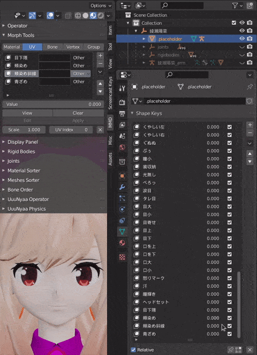
Task: Open the Modifier properties wrench tab
Action: point(122,187)
